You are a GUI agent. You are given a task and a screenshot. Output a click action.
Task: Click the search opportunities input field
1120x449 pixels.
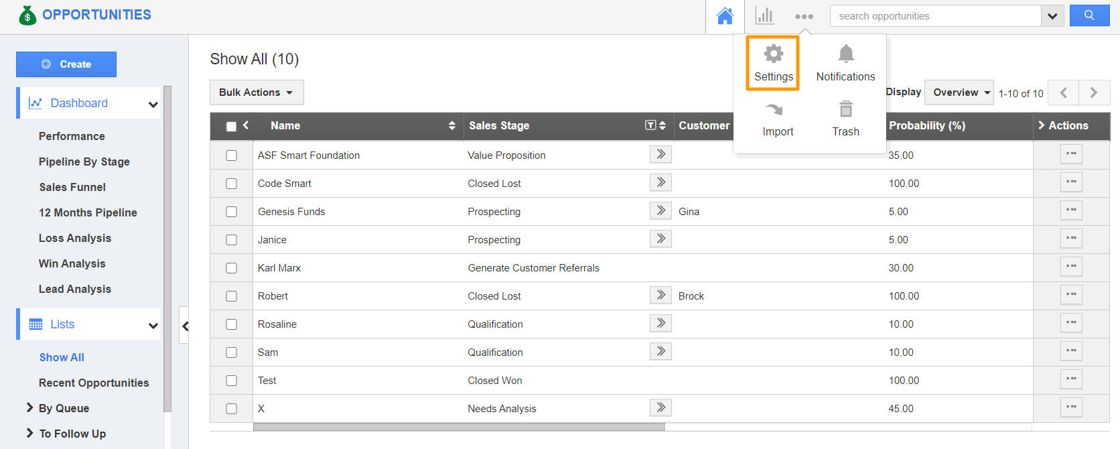935,16
